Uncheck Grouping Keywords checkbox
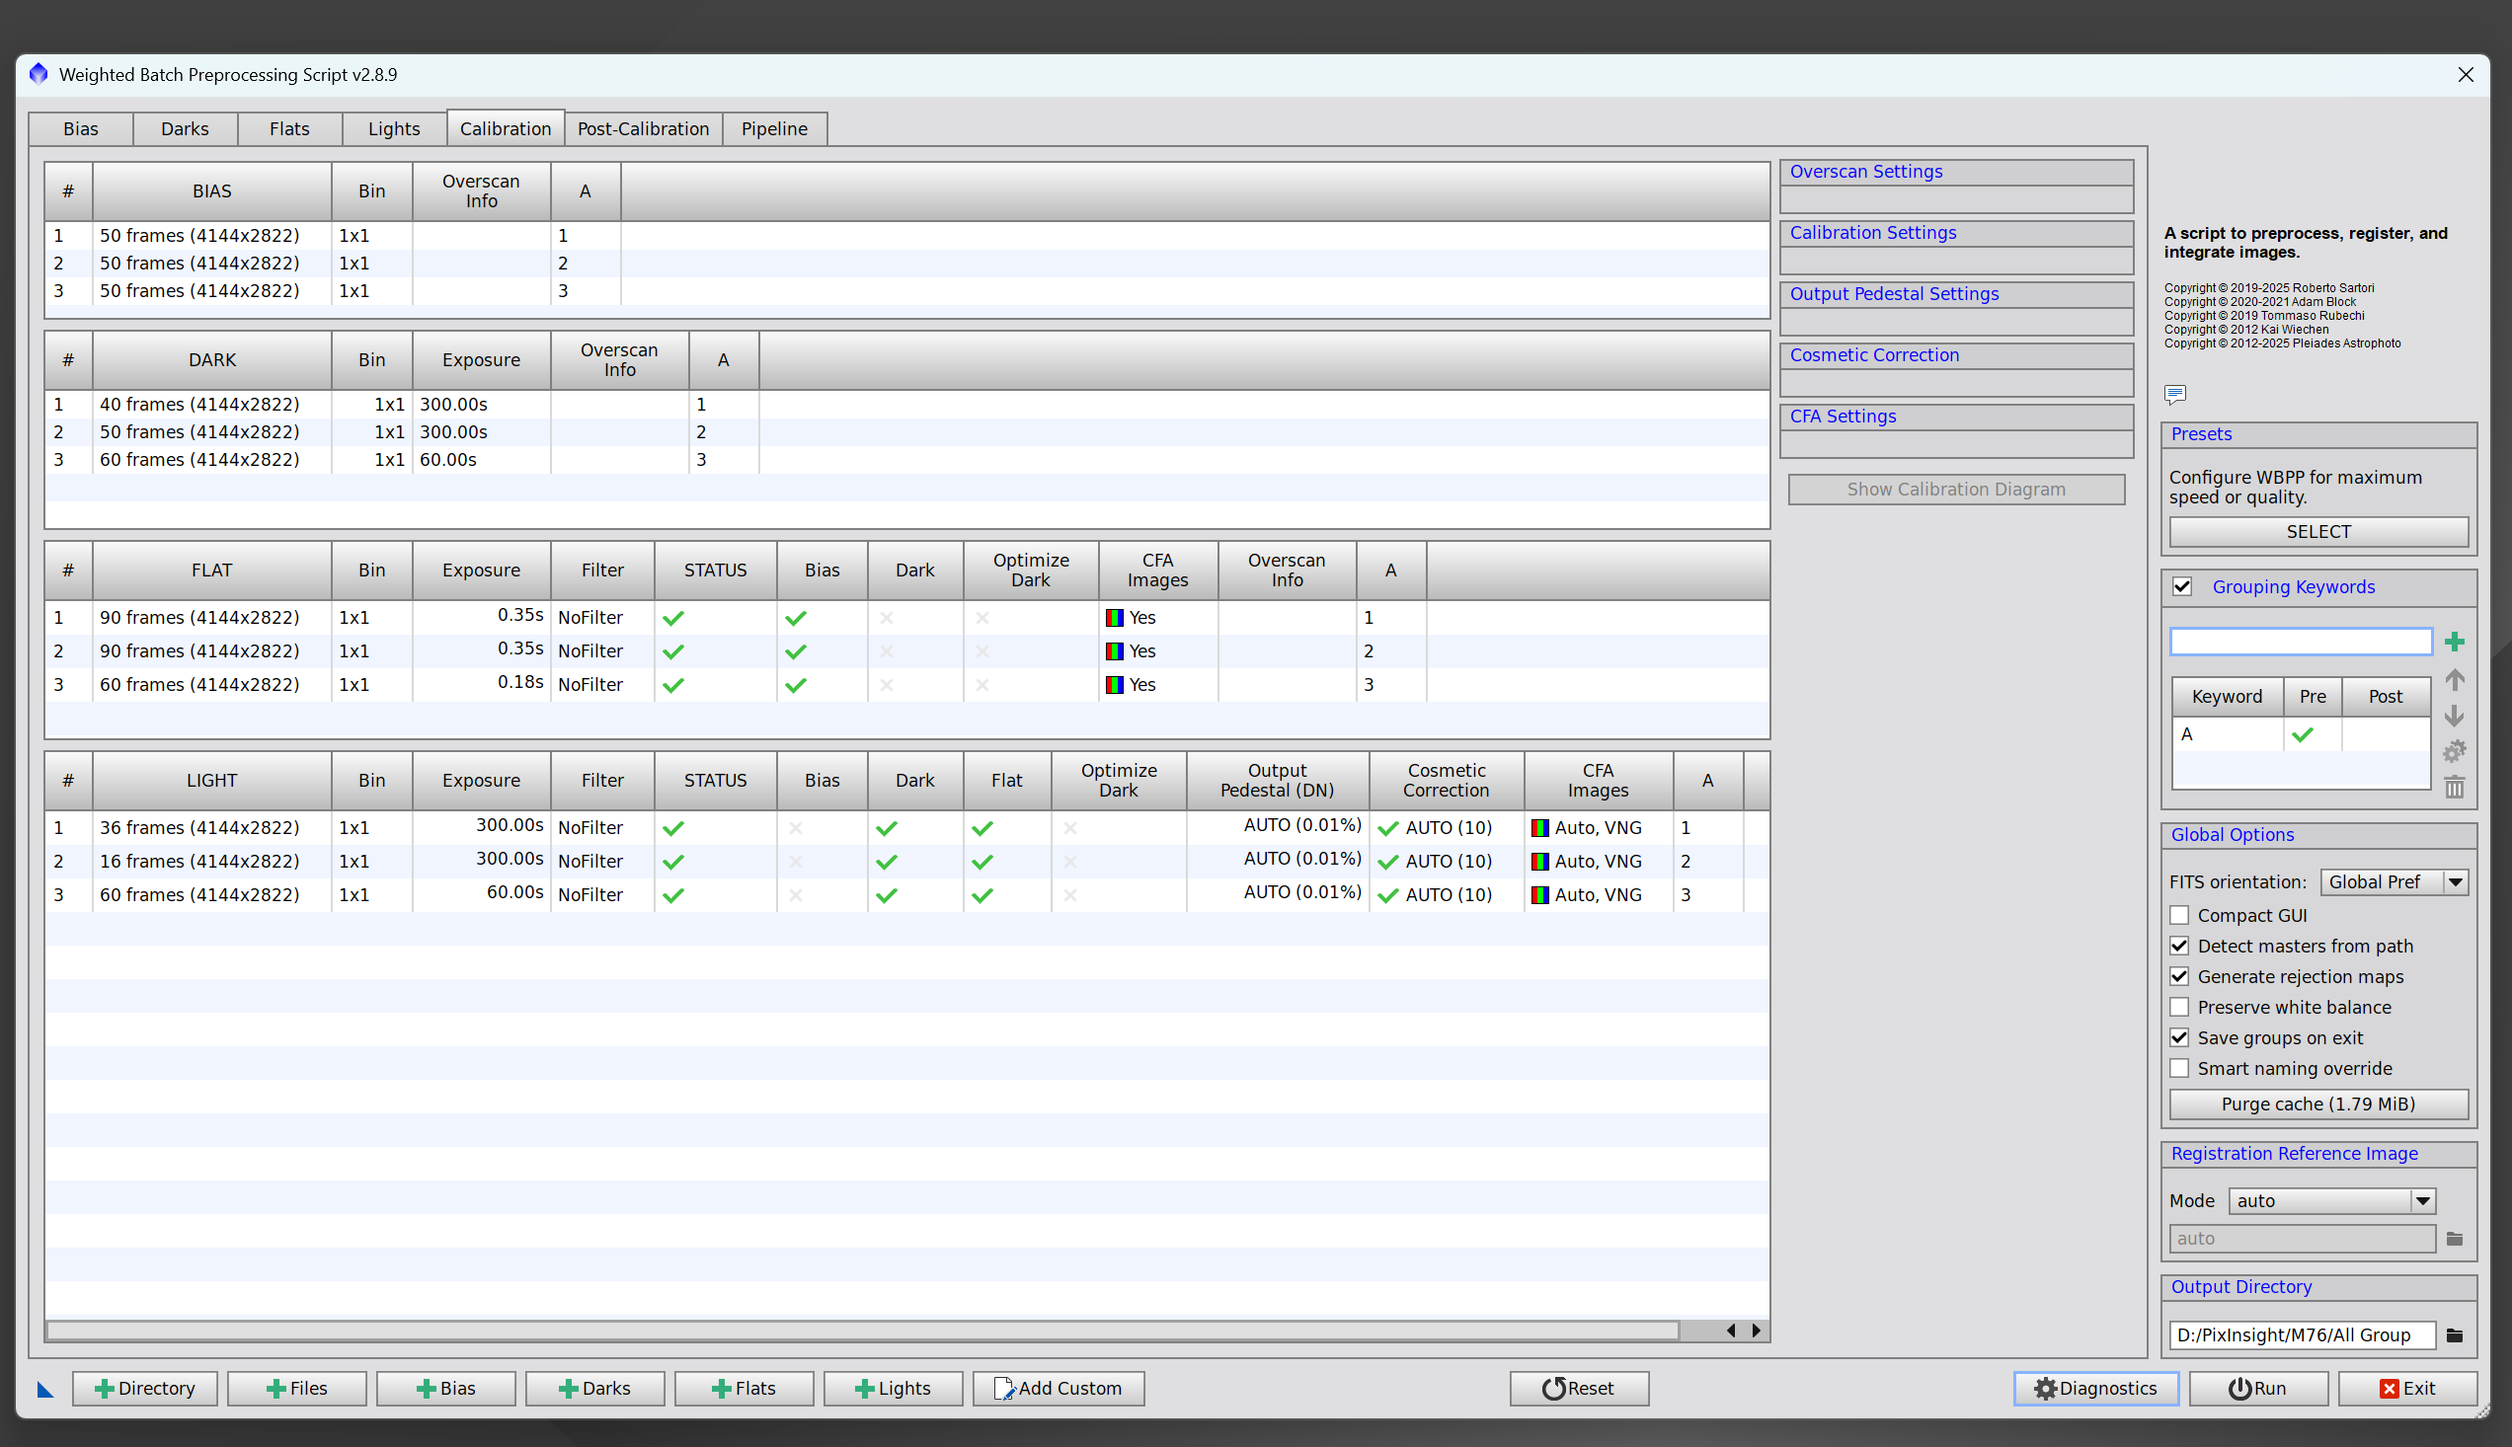This screenshot has height=1447, width=2512. pos(2182,586)
